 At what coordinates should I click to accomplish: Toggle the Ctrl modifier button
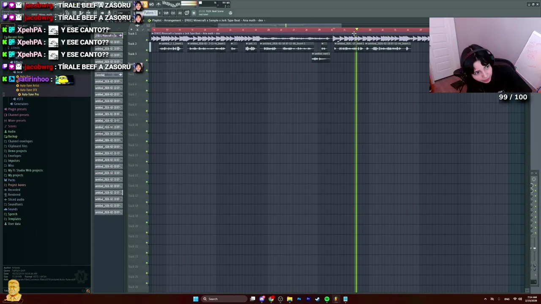point(173,13)
